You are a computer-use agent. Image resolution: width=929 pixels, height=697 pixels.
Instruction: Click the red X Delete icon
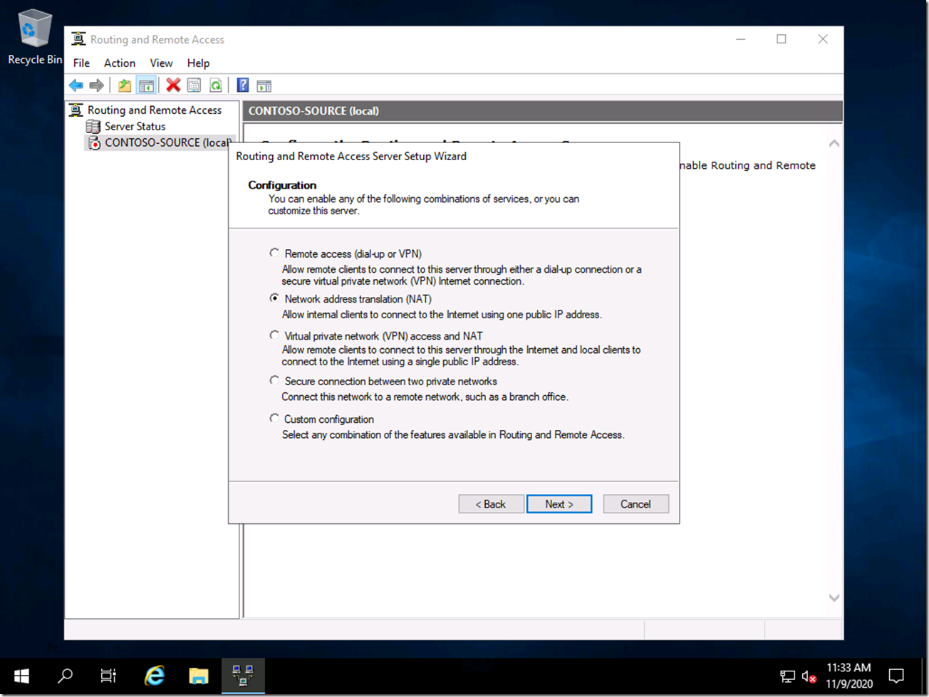point(172,85)
